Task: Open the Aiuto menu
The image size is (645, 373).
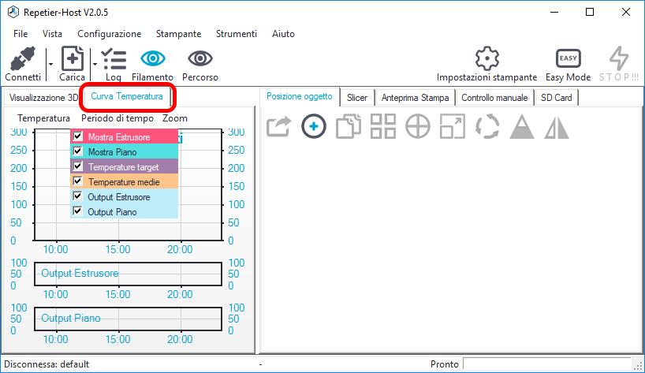Action: pyautogui.click(x=283, y=34)
